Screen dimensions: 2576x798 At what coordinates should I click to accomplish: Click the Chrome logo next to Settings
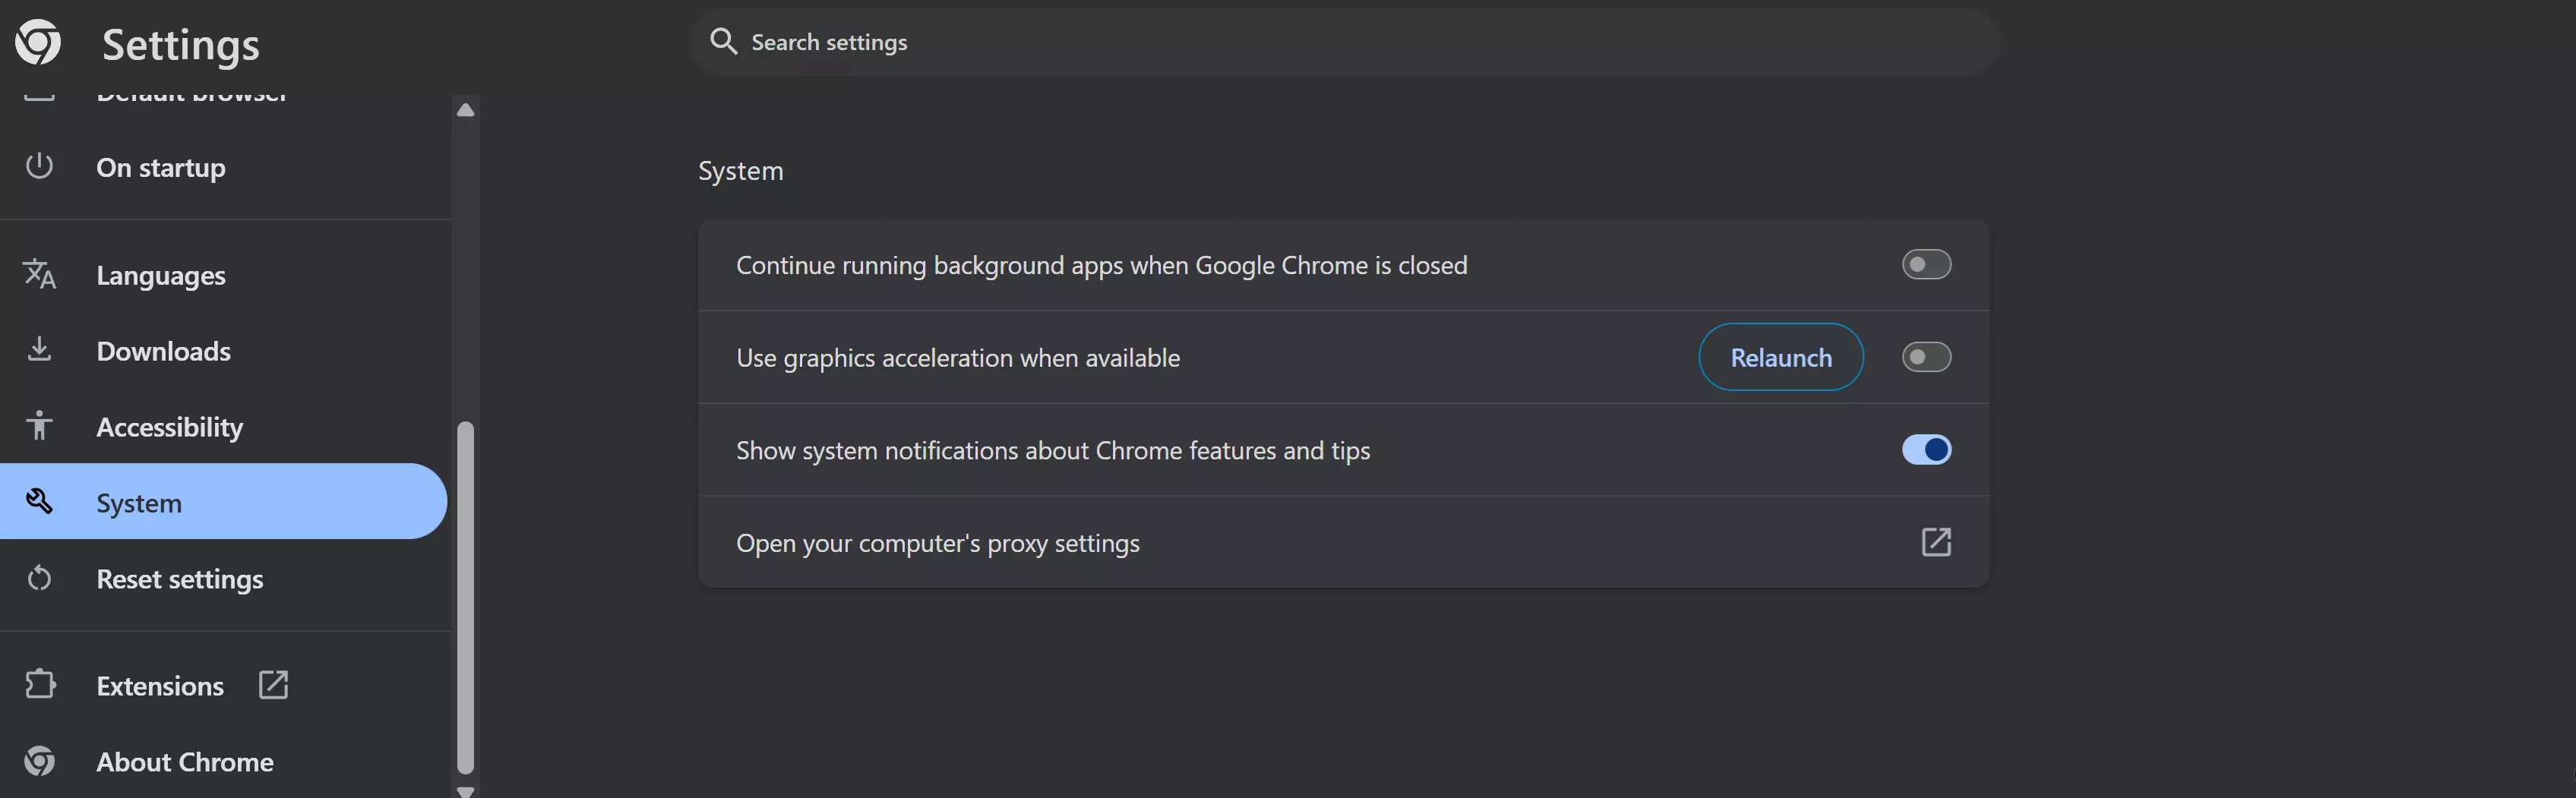[38, 42]
